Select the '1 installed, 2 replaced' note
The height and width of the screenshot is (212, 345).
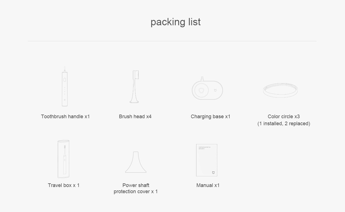[284, 124]
